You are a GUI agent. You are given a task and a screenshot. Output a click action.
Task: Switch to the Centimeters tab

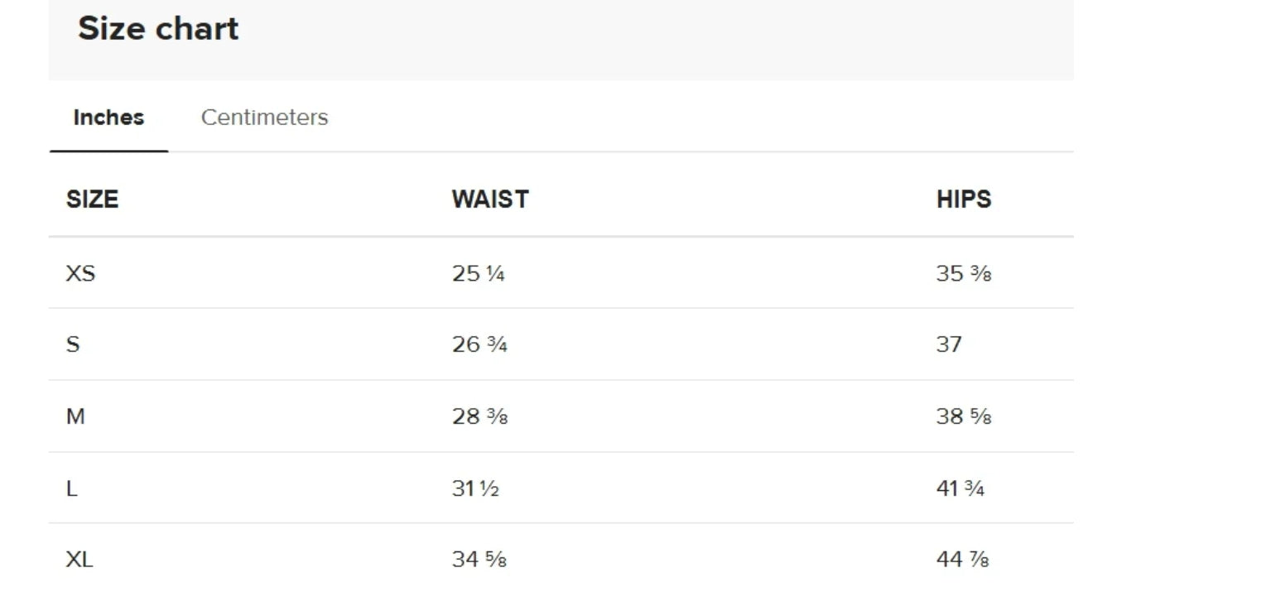click(x=264, y=118)
